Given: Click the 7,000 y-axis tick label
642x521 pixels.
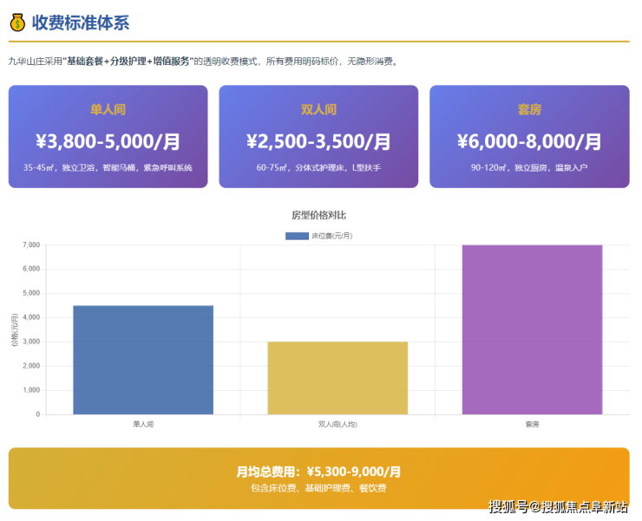Looking at the screenshot, I should [29, 245].
